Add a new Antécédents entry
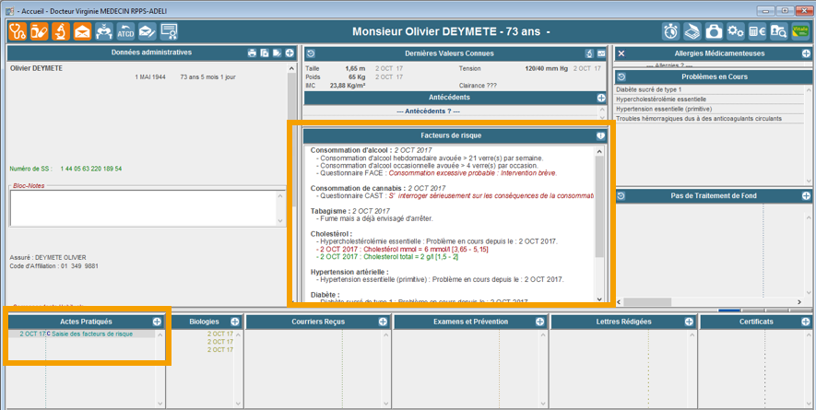Image resolution: width=816 pixels, height=410 pixels. pos(601,98)
